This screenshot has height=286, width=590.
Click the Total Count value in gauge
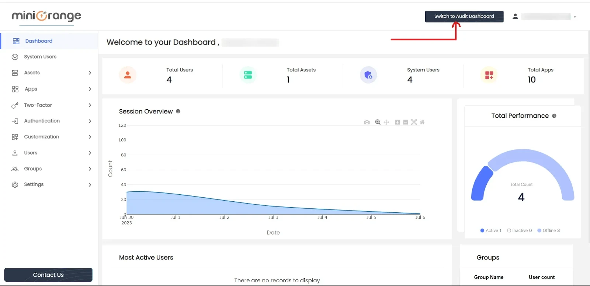click(x=521, y=197)
